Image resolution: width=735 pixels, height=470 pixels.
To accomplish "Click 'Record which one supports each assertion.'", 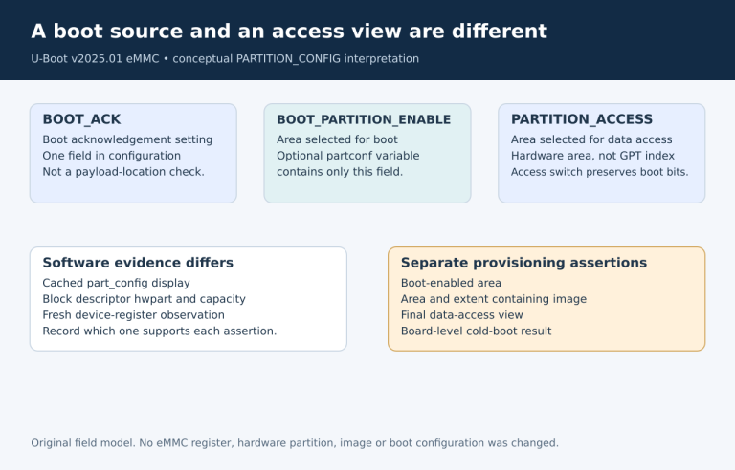I will (160, 331).
